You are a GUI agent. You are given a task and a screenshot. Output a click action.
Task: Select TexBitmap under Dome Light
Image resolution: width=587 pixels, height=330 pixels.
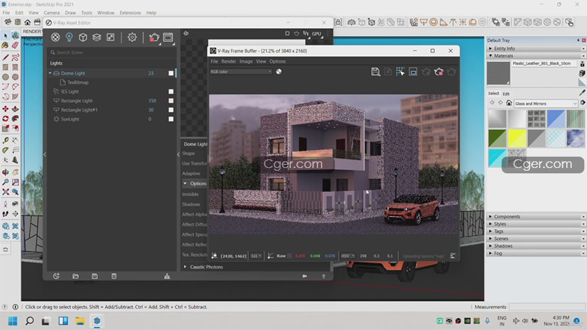(78, 82)
